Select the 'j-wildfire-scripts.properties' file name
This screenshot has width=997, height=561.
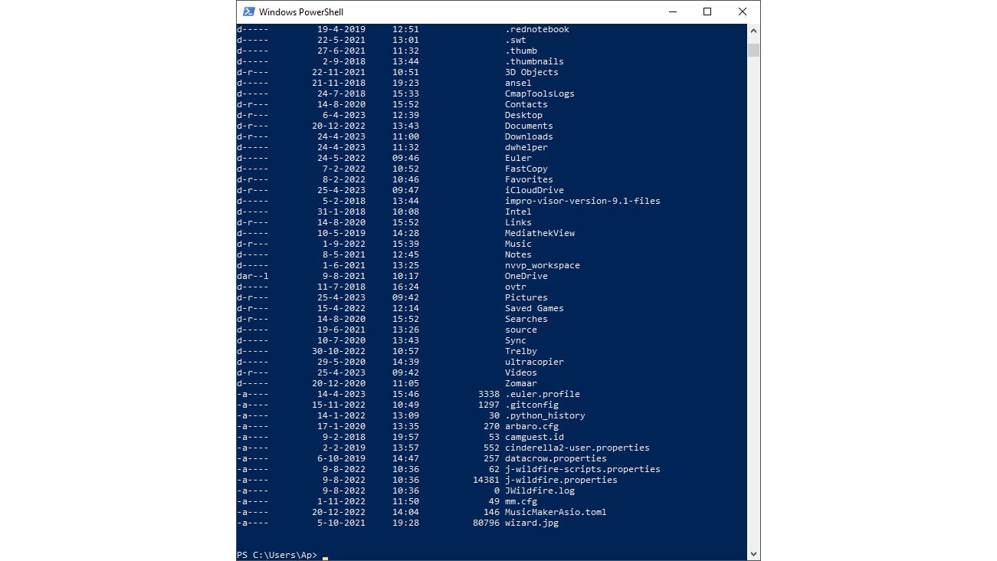(x=582, y=469)
